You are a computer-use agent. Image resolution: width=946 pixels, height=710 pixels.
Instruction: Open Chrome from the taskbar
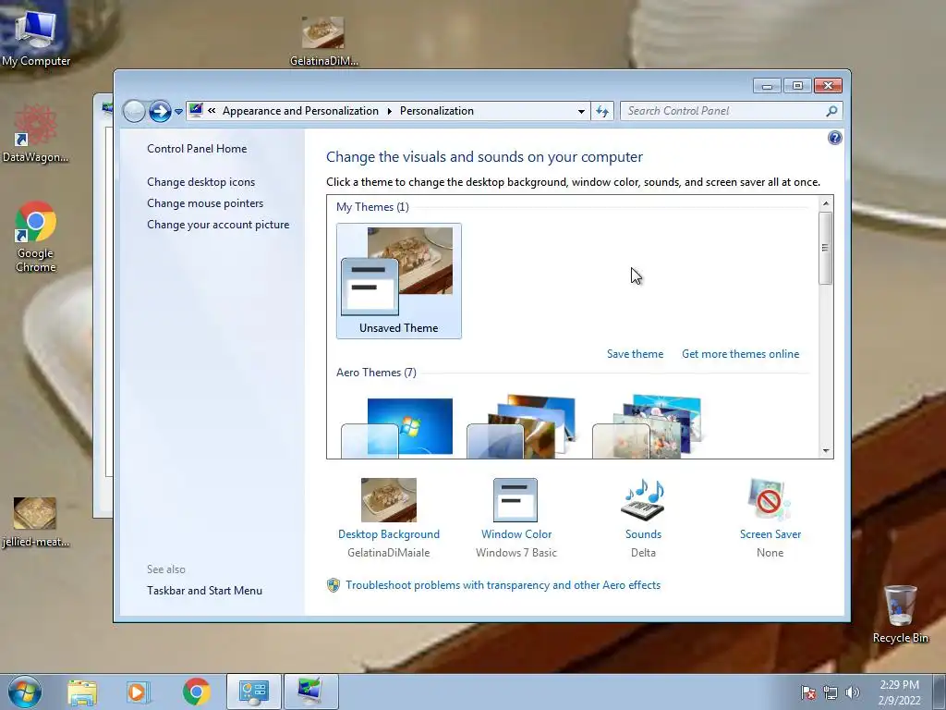point(196,692)
